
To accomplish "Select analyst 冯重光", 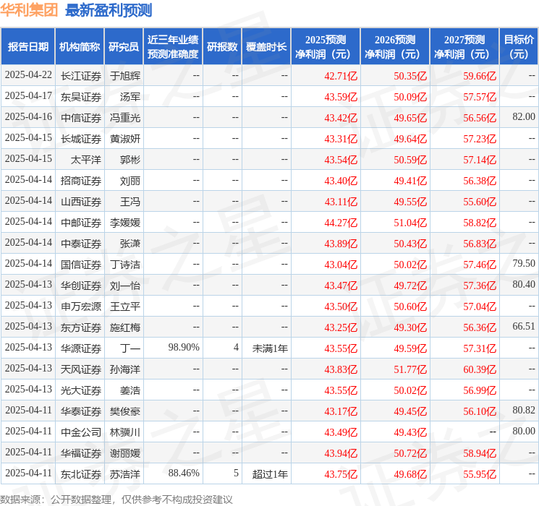I will (x=125, y=118).
